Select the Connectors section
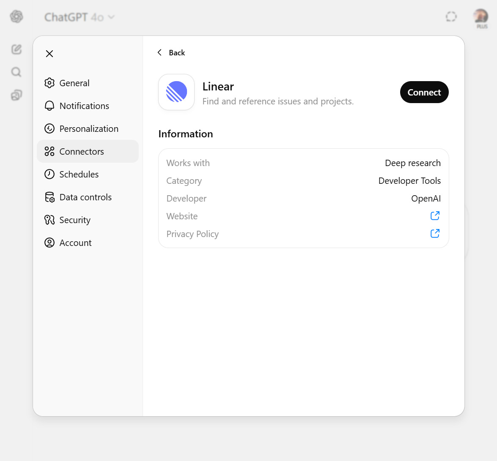497x461 pixels. coord(88,151)
